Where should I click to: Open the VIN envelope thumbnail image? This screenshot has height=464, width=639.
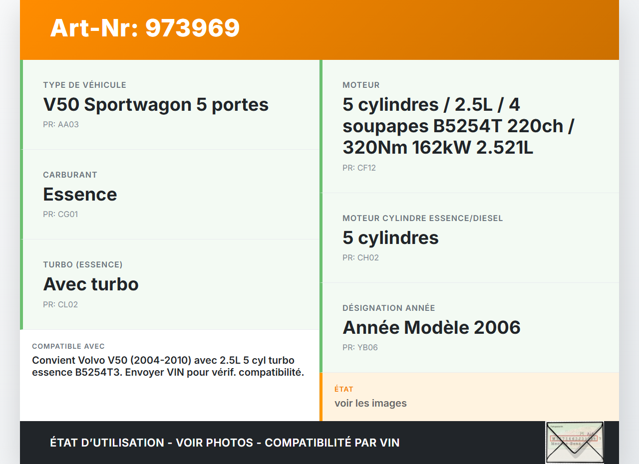tap(575, 443)
